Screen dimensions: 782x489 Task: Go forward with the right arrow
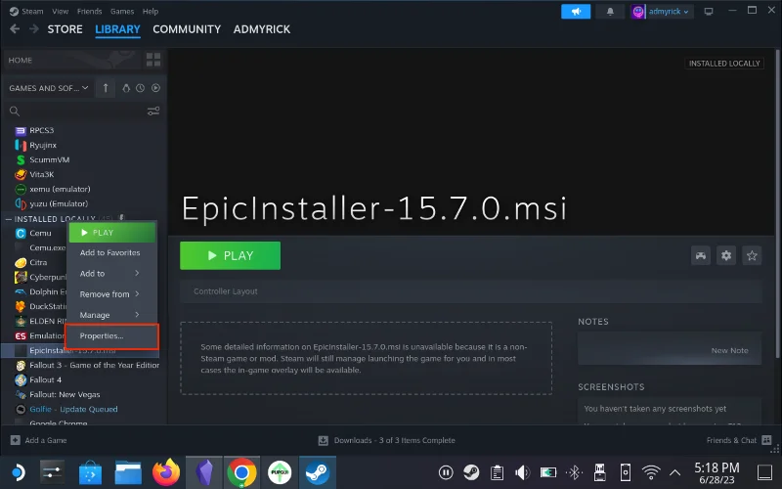click(34, 29)
